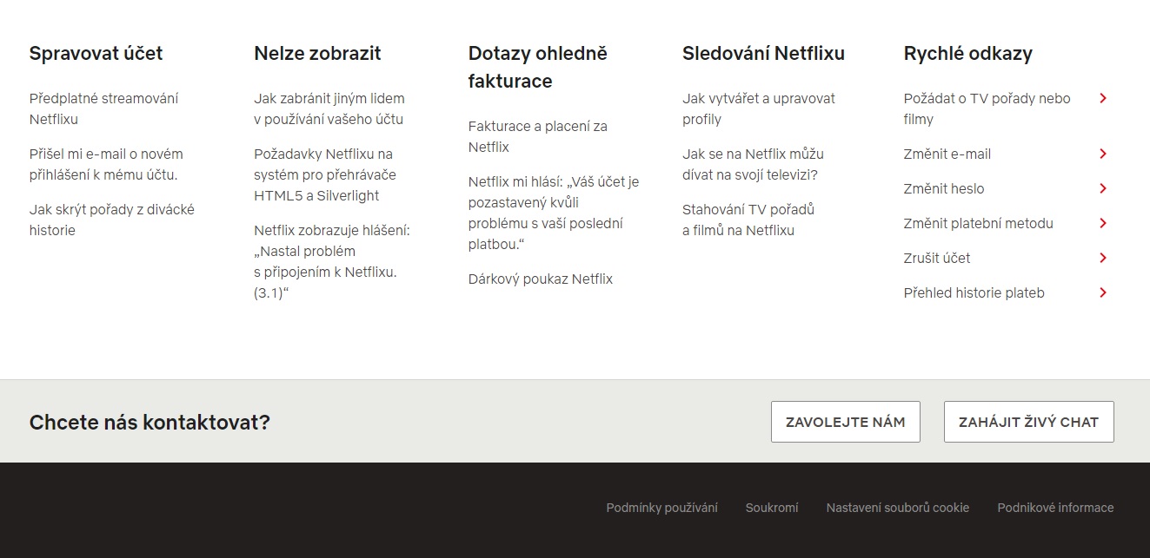Image resolution: width=1150 pixels, height=558 pixels.
Task: Open Stahování TV pořadů a filmů article
Action: 748,220
